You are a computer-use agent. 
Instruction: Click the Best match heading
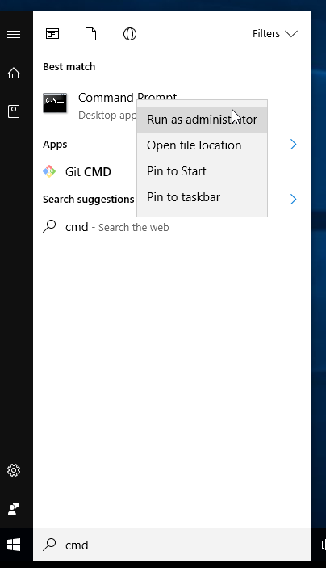(69, 66)
